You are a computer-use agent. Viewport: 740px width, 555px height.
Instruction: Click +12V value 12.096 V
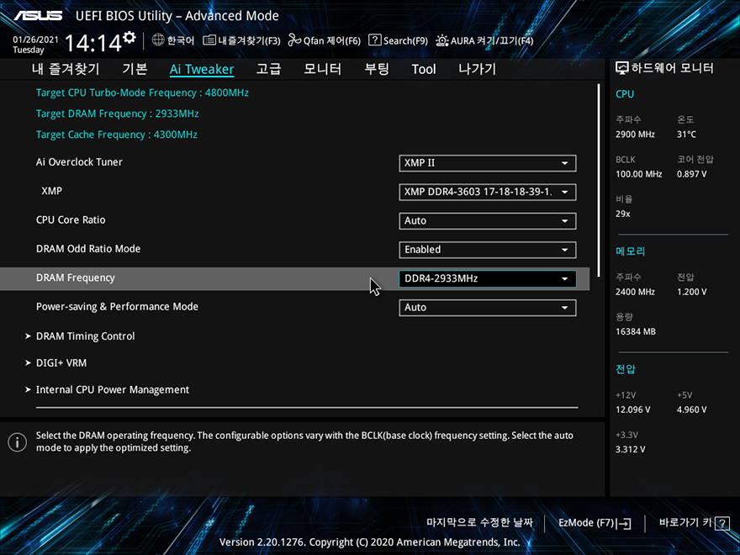633,410
